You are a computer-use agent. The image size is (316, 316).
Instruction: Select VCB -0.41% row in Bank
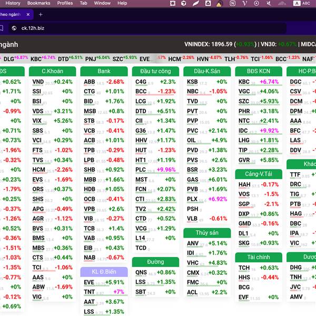[x=104, y=131]
